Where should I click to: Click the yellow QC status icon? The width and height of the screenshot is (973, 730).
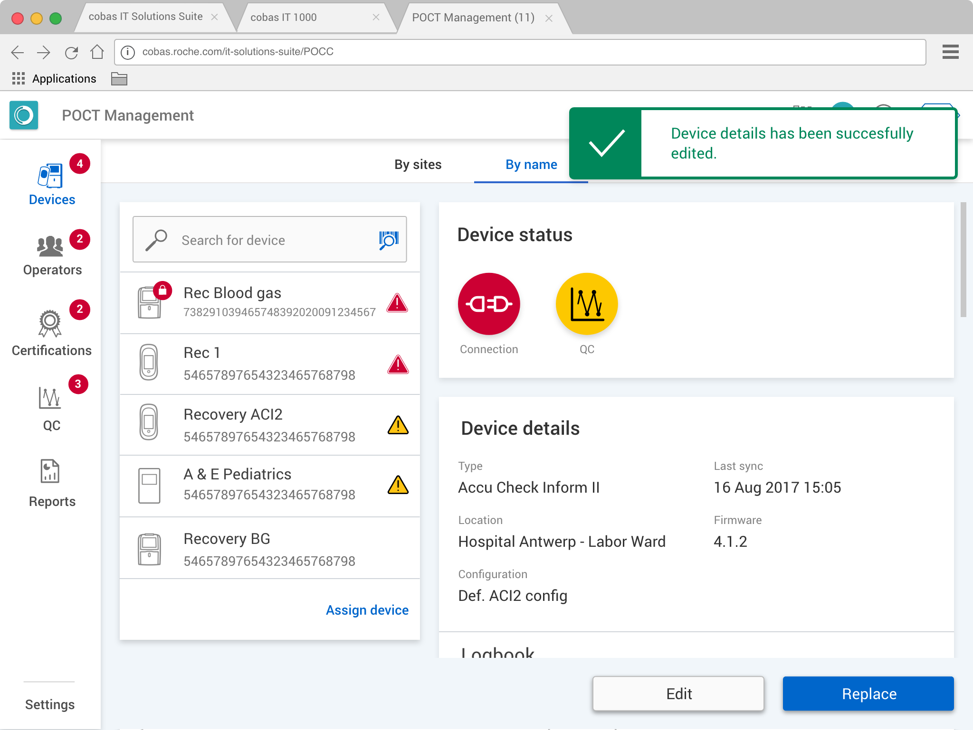586,304
